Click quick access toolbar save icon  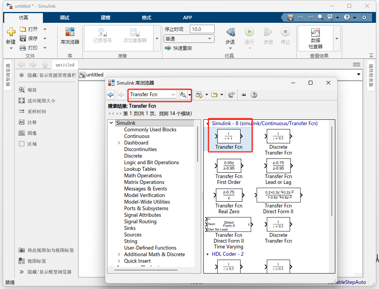[x=290, y=17]
